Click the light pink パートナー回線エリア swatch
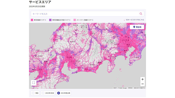Image resolution: width=175 pixels, height=98 pixels. tap(75, 20)
